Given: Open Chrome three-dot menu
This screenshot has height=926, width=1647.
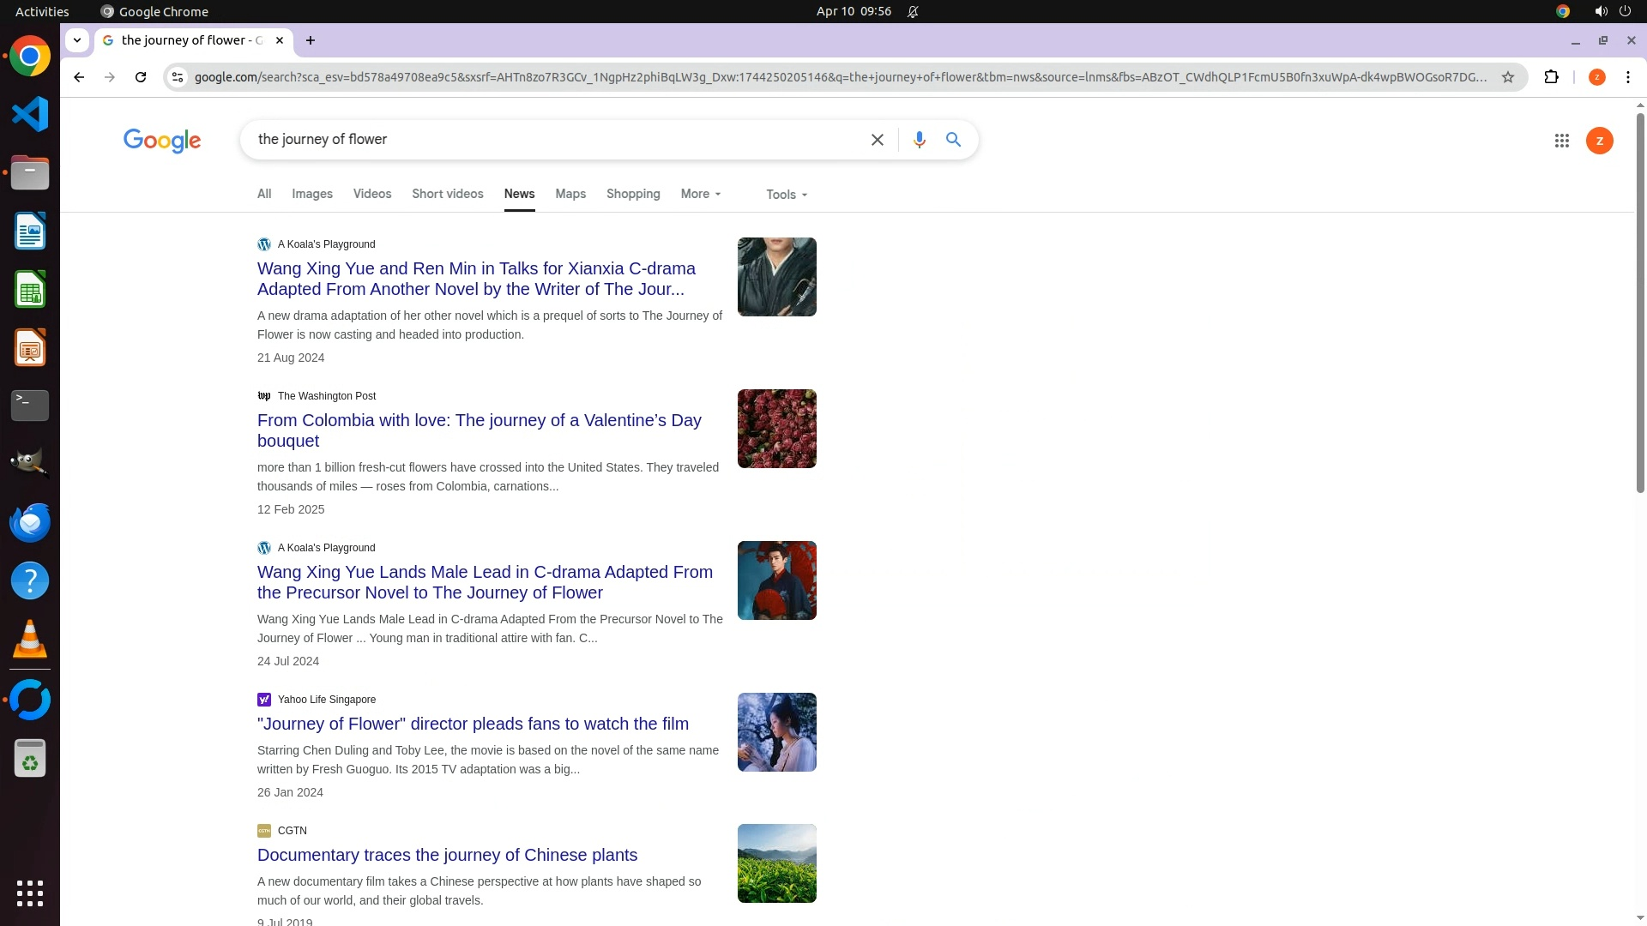Looking at the screenshot, I should 1627,77.
